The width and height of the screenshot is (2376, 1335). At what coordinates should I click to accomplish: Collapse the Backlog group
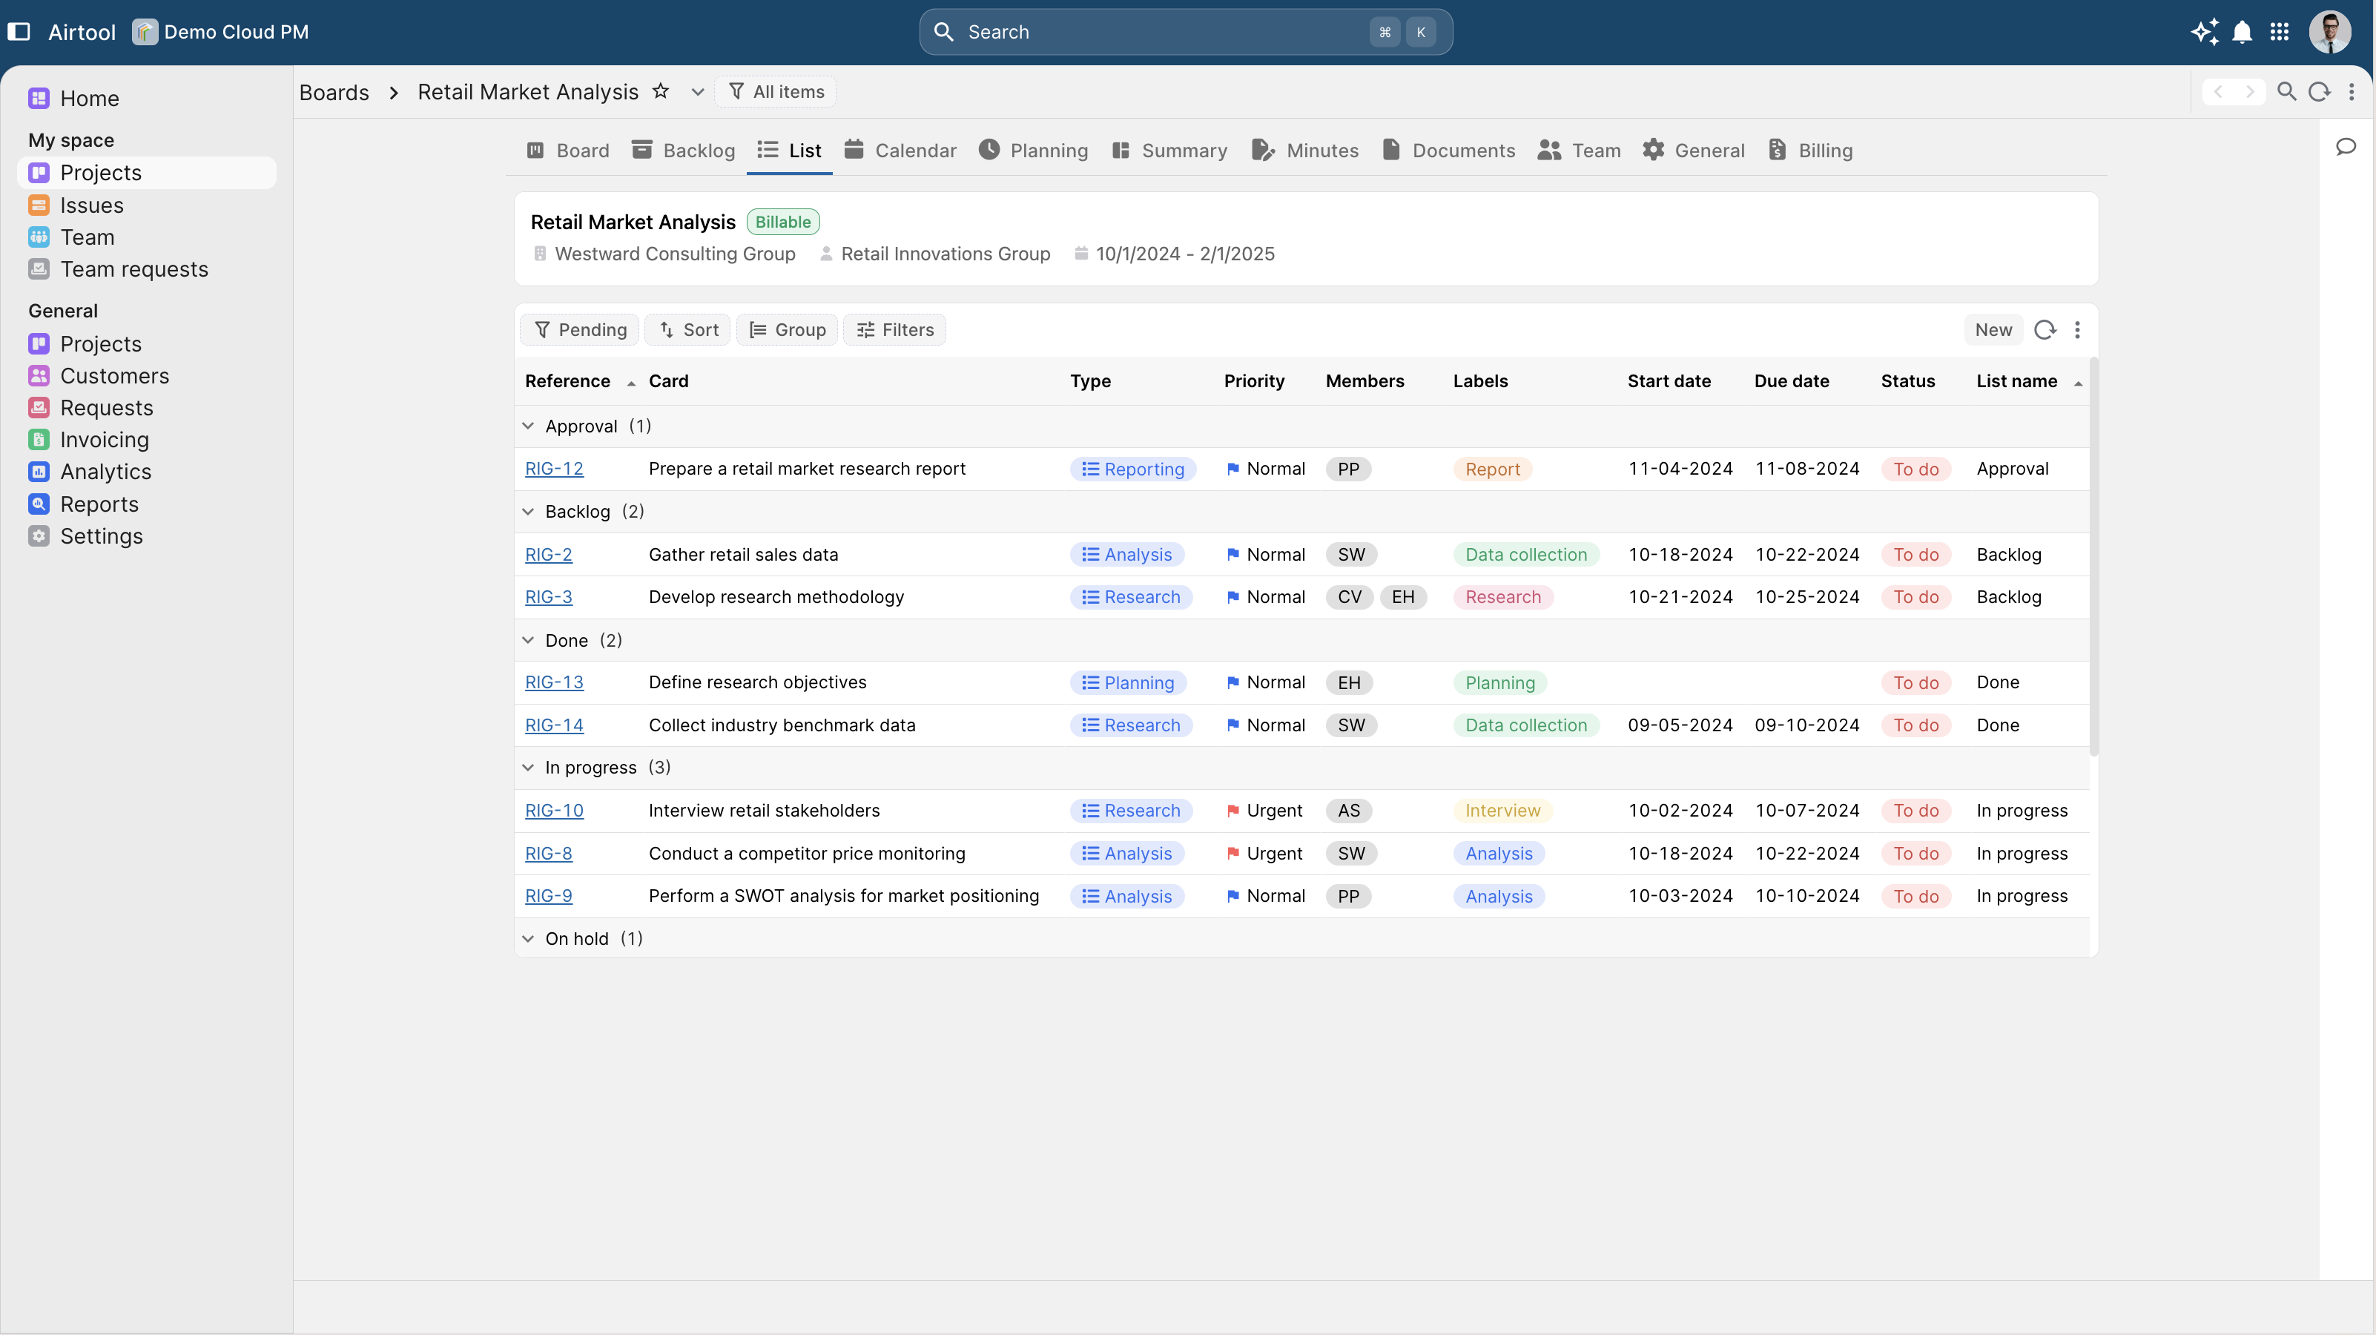pos(529,511)
